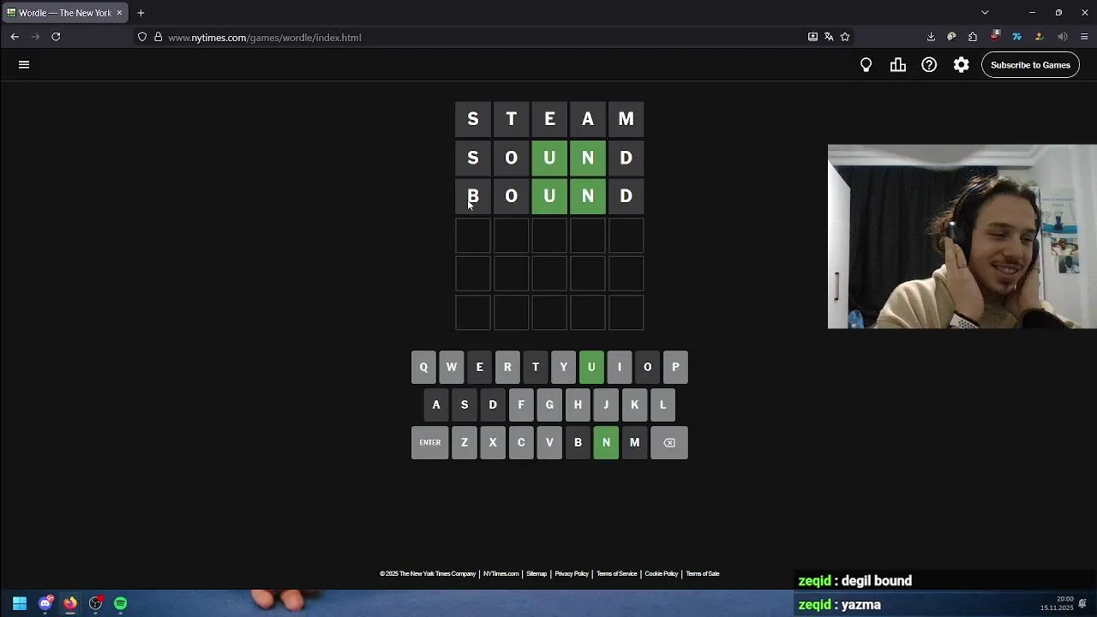Click the install page as app icon
The image size is (1097, 617).
(x=812, y=37)
